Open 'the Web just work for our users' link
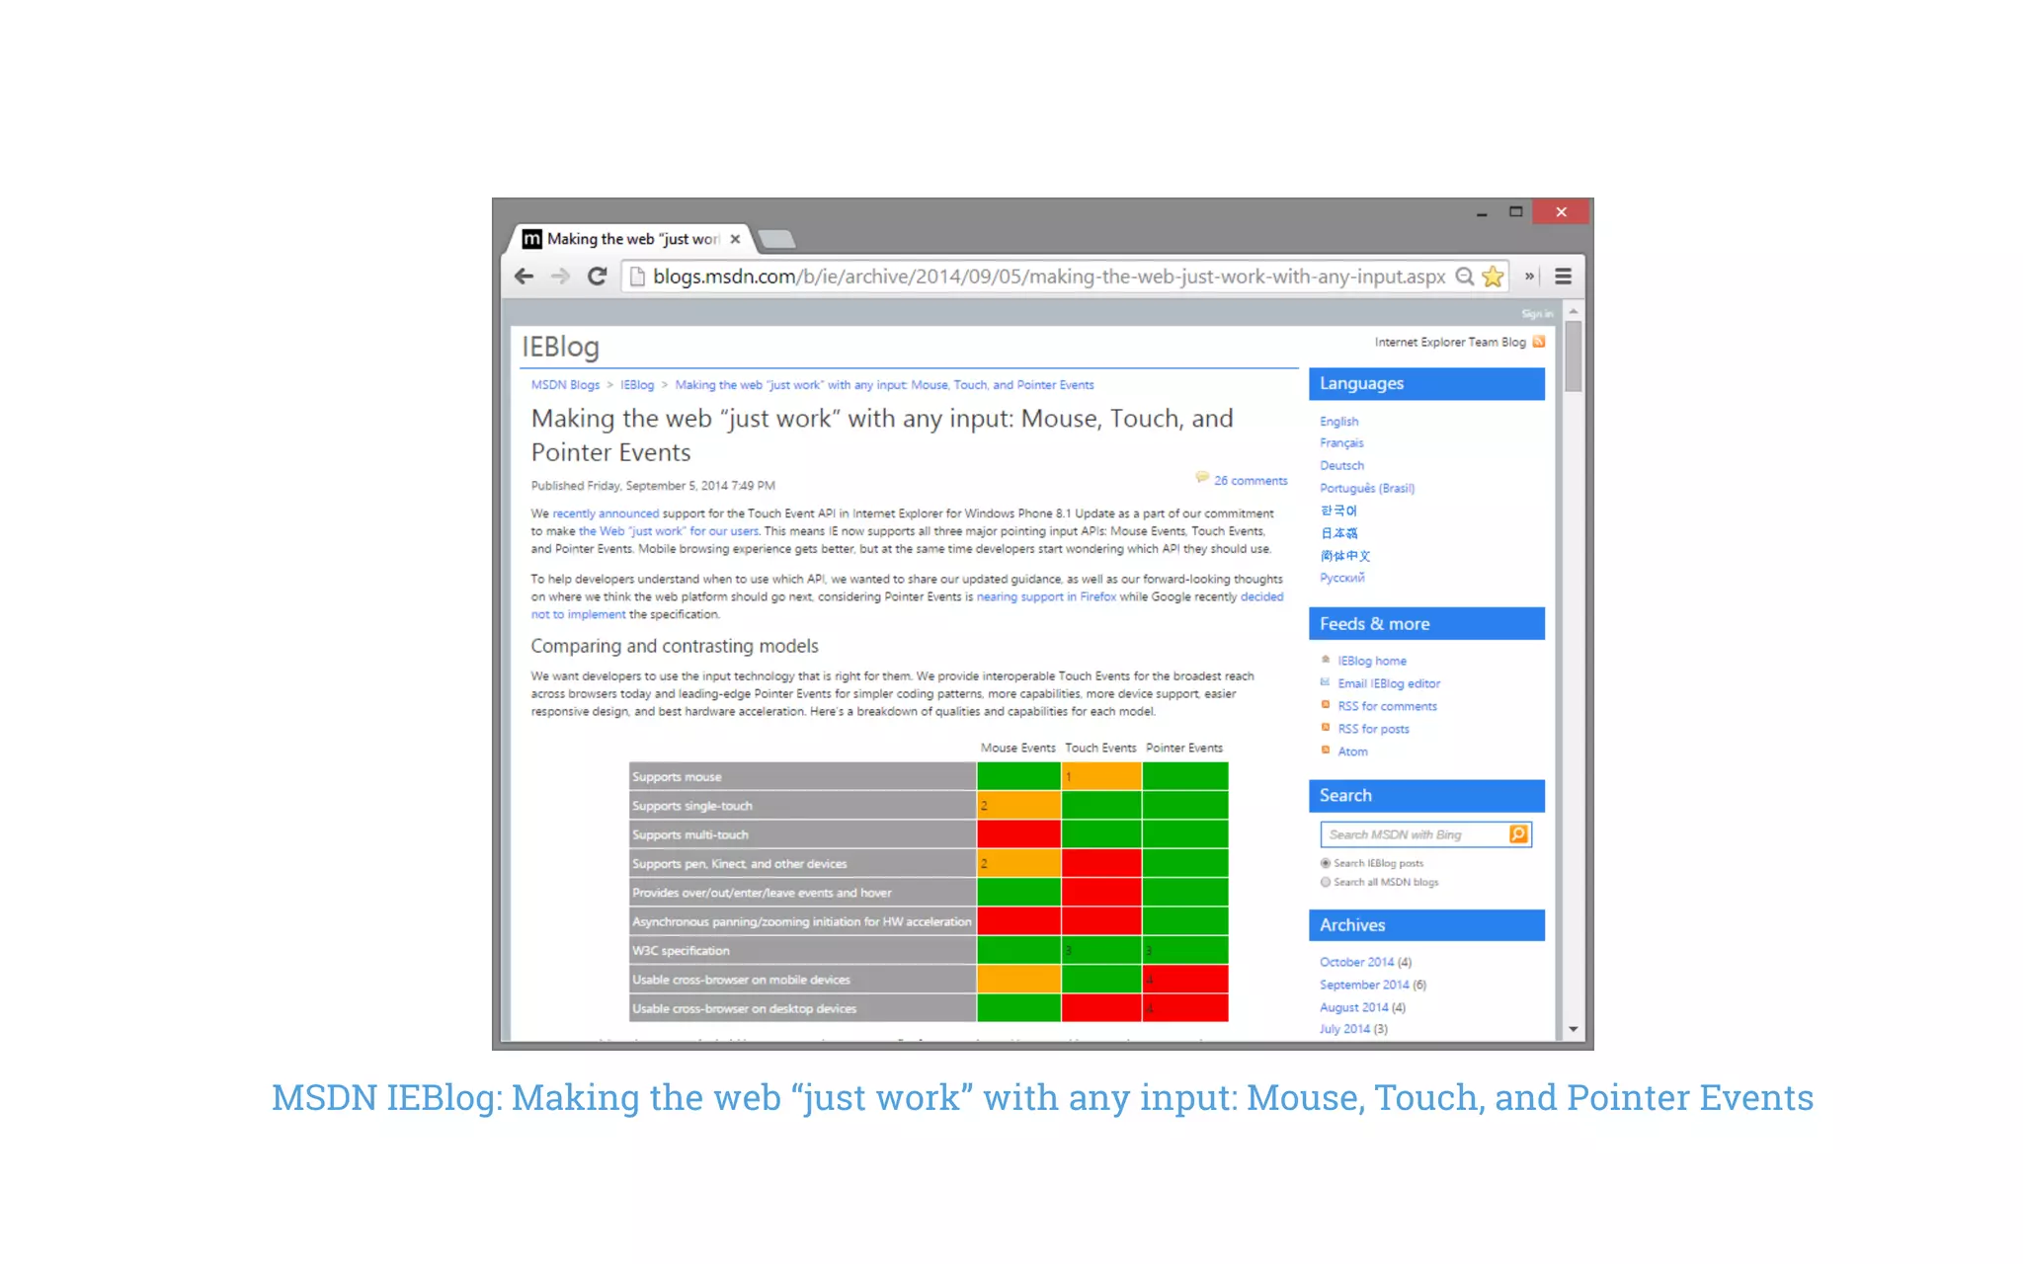Image resolution: width=2023 pixels, height=1264 pixels. (669, 531)
